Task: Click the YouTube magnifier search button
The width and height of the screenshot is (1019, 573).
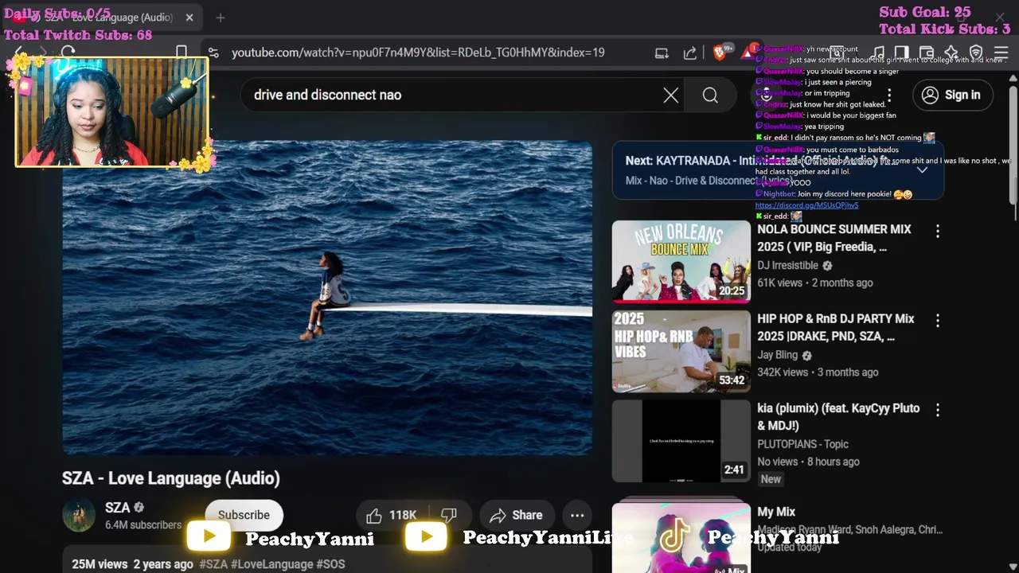Action: (x=710, y=95)
